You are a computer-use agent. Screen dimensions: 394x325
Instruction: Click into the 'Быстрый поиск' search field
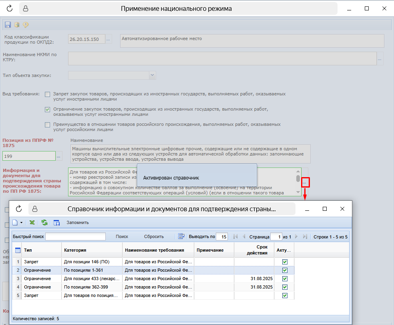75,237
